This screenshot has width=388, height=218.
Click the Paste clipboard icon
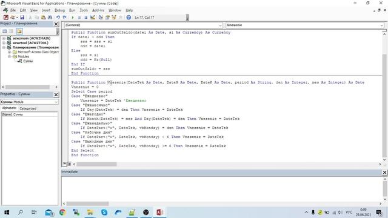tap(43, 18)
